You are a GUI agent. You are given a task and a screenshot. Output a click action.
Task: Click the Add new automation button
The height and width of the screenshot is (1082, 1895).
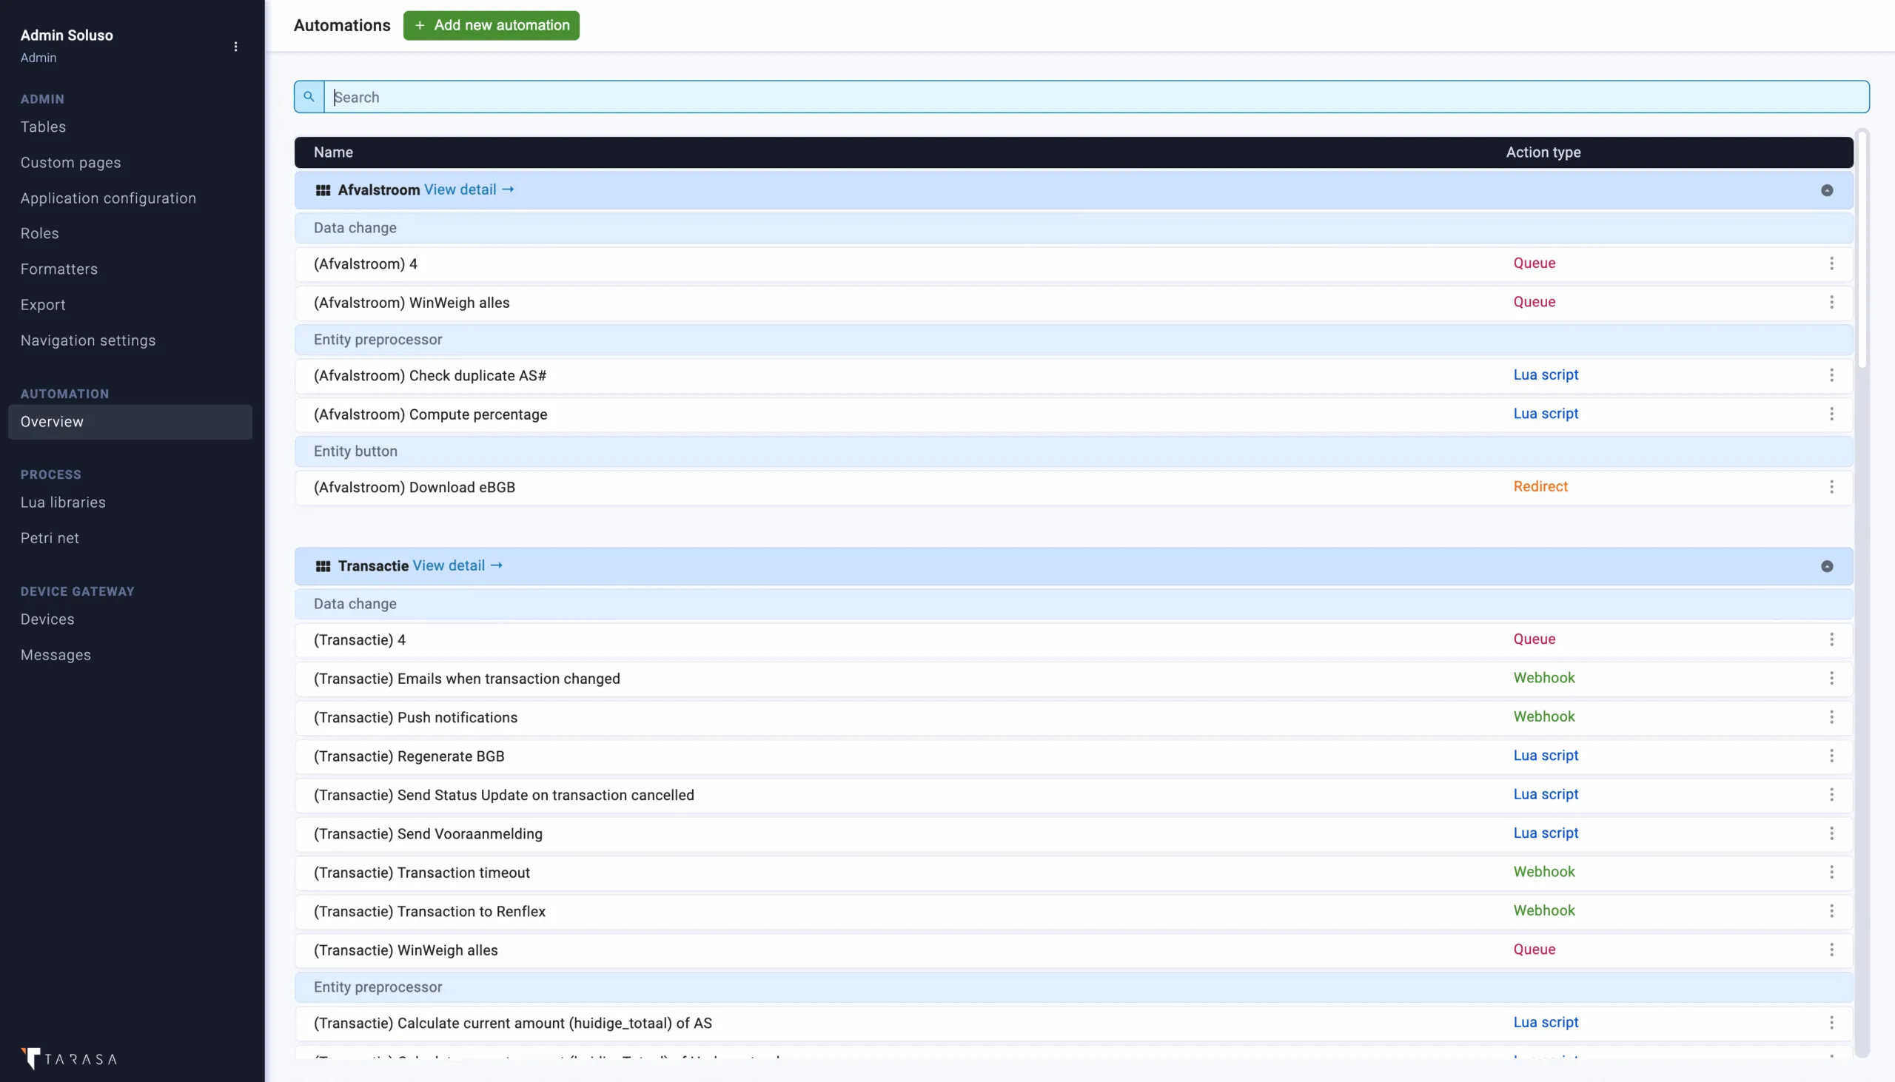(x=492, y=25)
